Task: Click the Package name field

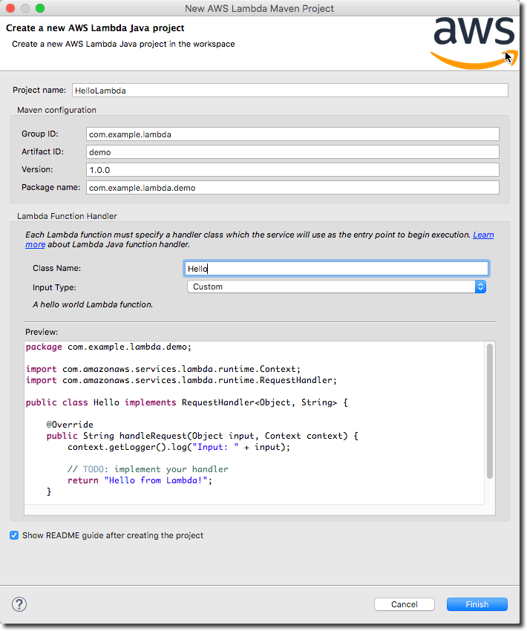Action: [292, 188]
